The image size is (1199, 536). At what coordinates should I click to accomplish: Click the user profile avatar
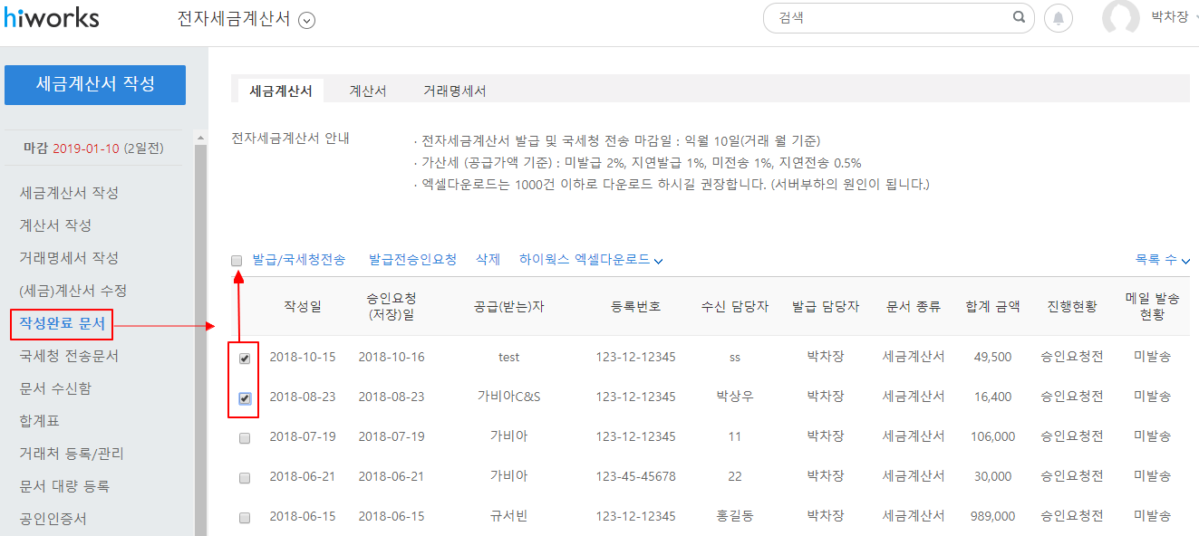1120,18
